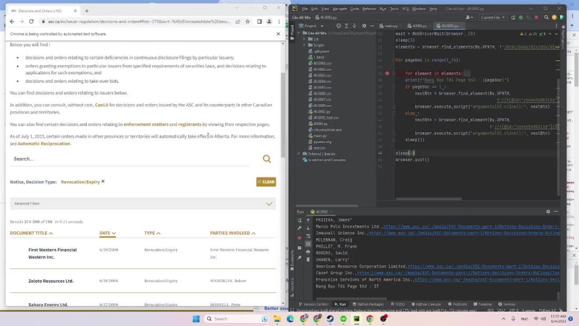Image resolution: width=579 pixels, height=326 pixels.
Task: Dismiss the automated test software banner
Action: coord(278,34)
